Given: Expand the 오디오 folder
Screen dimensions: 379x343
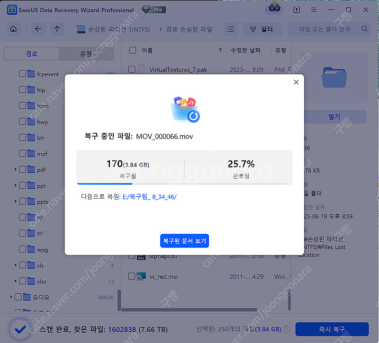Looking at the screenshot, I should tap(11, 297).
